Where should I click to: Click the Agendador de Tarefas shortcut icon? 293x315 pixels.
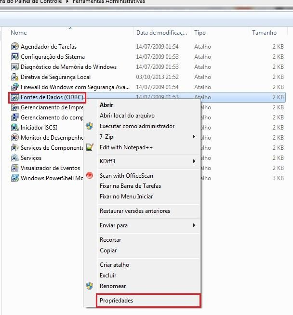coord(14,46)
